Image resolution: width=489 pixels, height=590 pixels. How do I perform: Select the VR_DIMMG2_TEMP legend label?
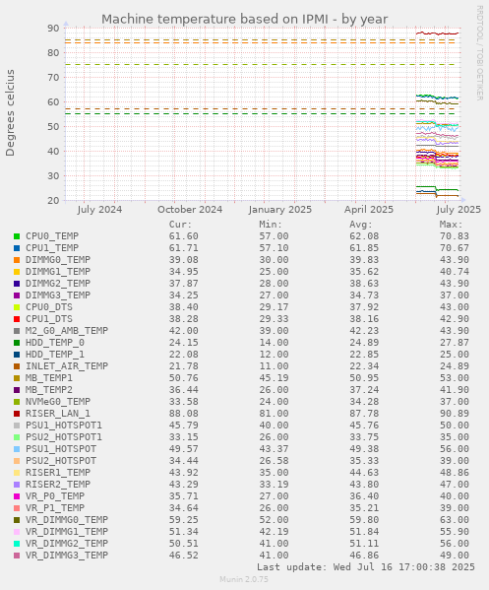point(67,544)
